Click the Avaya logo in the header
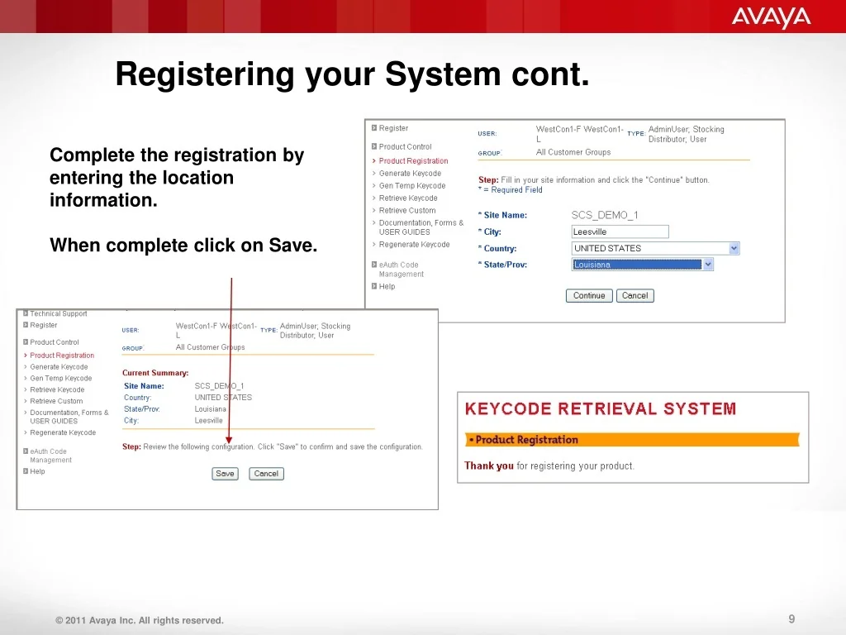 click(x=771, y=17)
